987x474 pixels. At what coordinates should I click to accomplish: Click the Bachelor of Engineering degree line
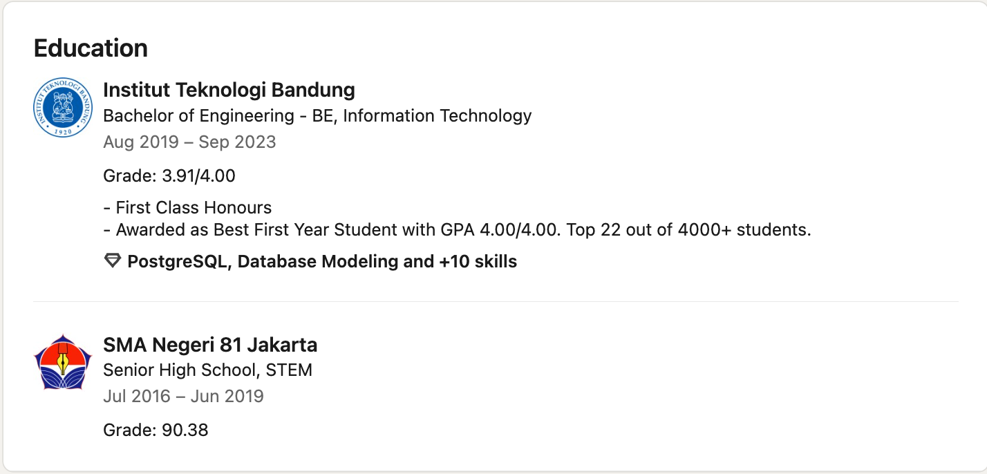[x=317, y=115]
